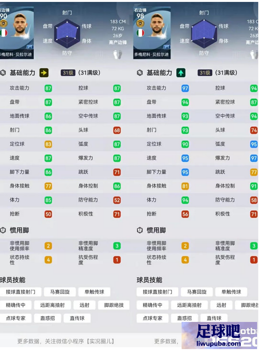Click the 抢断 value 50 in the 90-rated panel
The image size is (259, 351).
48,214
